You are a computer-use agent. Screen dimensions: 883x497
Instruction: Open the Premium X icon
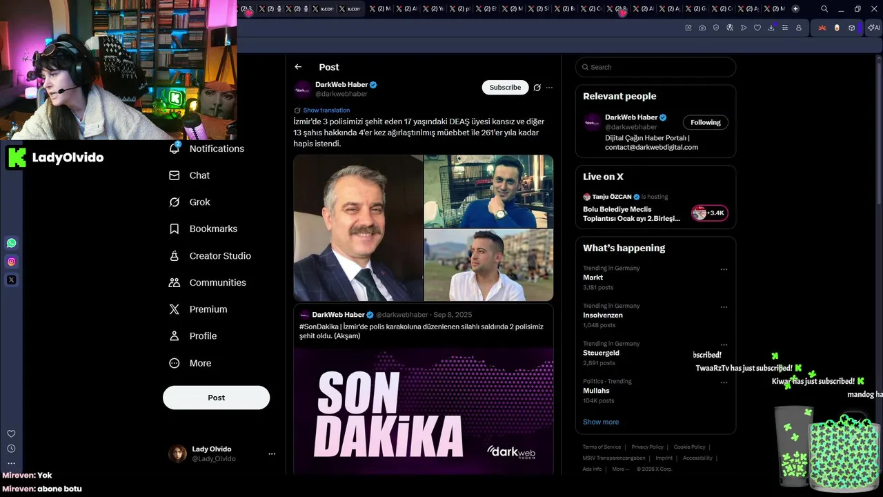point(175,309)
